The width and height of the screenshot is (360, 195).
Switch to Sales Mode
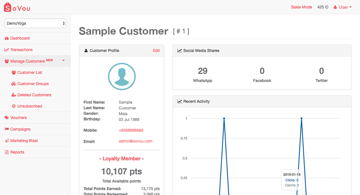[301, 7]
